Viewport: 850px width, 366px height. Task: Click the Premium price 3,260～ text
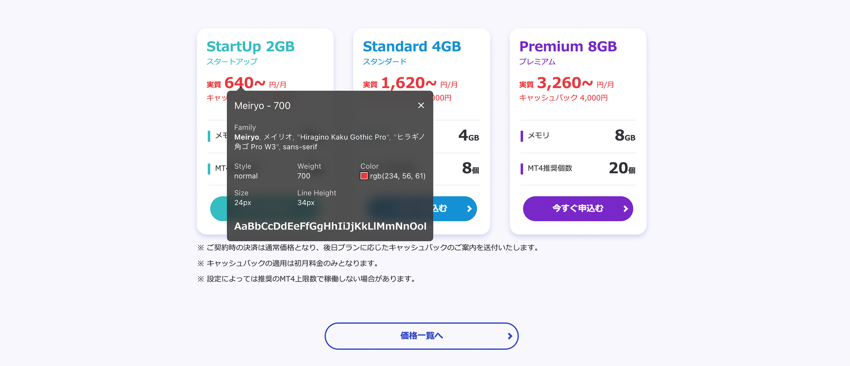coord(565,83)
